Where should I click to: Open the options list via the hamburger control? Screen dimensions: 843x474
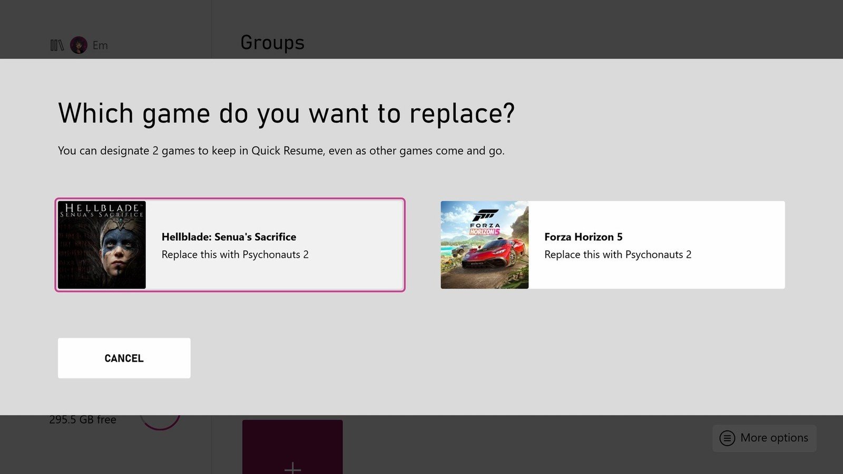[728, 438]
